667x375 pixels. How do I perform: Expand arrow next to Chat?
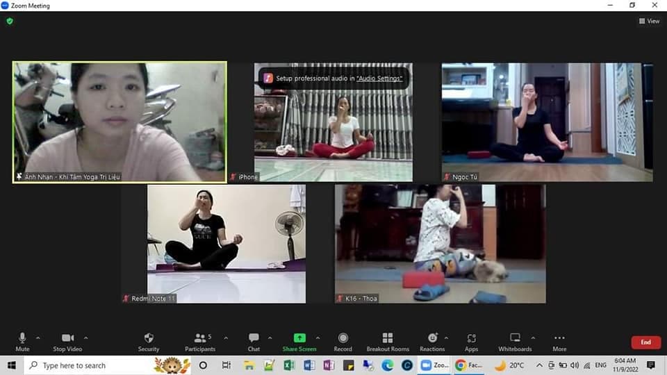[270, 338]
